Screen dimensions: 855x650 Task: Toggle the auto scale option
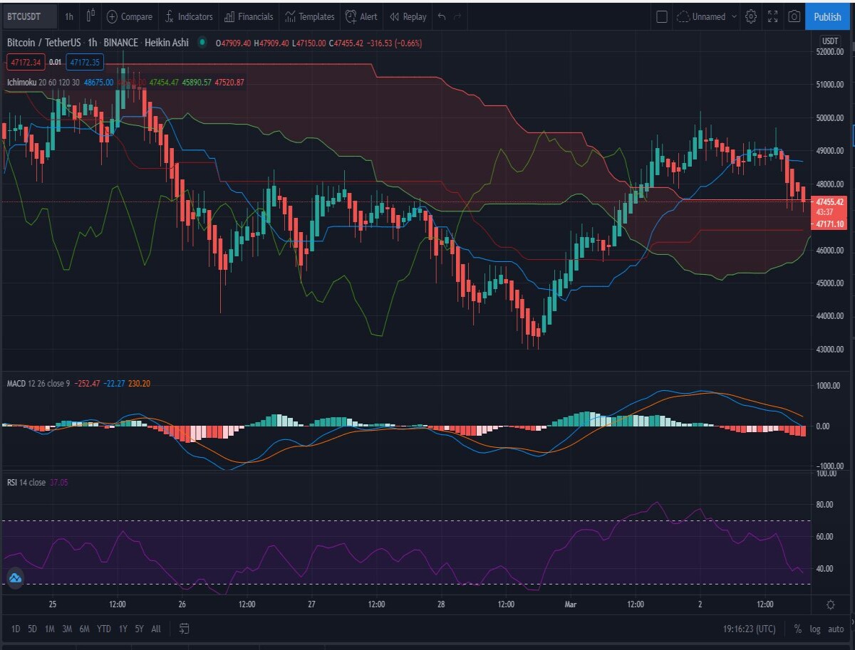point(836,629)
